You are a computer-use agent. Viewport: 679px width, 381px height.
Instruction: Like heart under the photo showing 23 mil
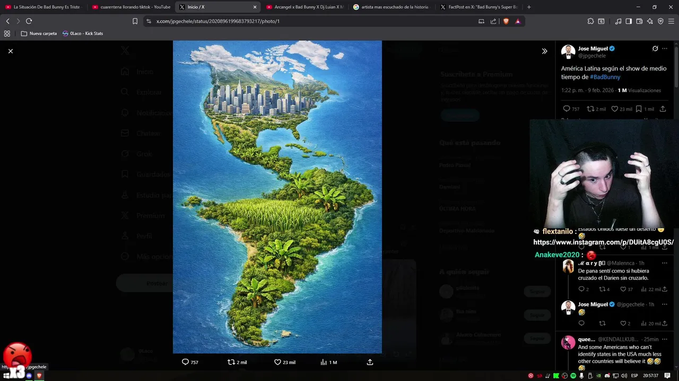point(277,362)
